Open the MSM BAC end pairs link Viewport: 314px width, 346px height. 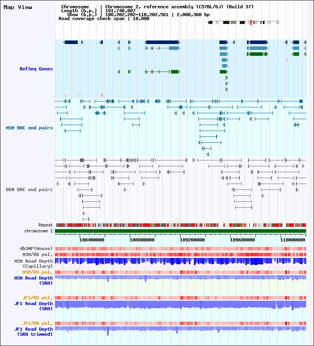[x=29, y=128]
